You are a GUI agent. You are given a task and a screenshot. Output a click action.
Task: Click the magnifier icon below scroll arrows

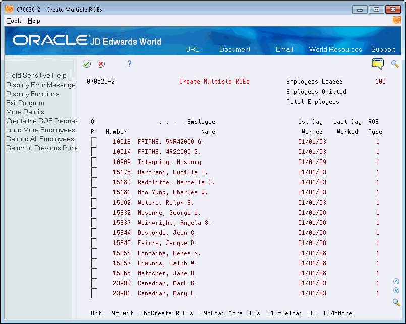[396, 302]
